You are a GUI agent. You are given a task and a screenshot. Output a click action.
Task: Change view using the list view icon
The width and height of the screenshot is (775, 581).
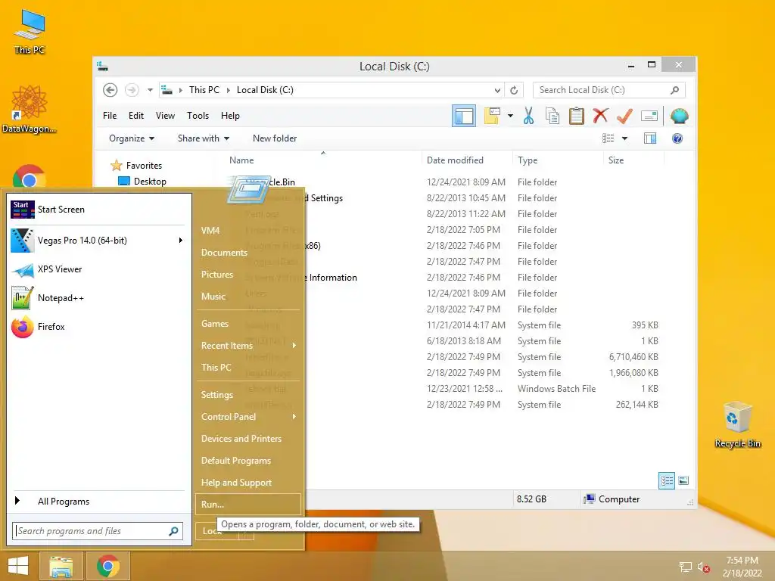click(608, 138)
